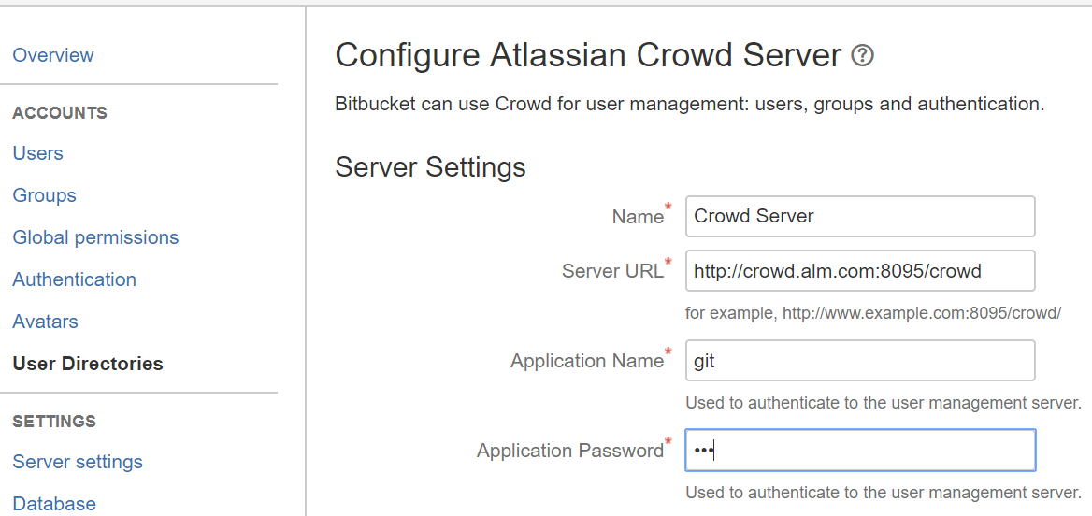Screen dimensions: 1092x516
Task: Click the Server Settings section heading
Action: coord(430,167)
